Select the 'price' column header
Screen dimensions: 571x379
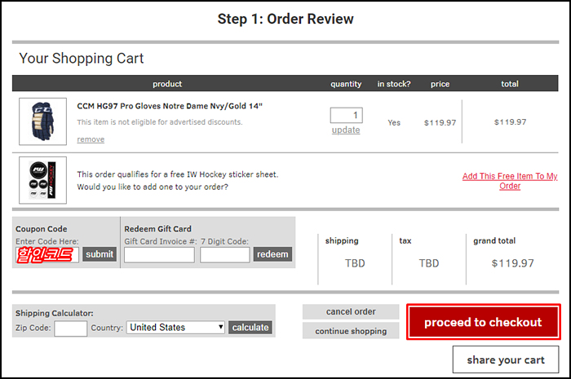tap(440, 84)
